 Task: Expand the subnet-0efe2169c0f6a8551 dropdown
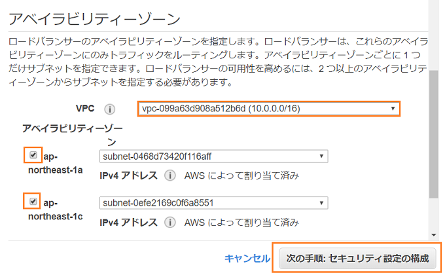click(x=214, y=203)
